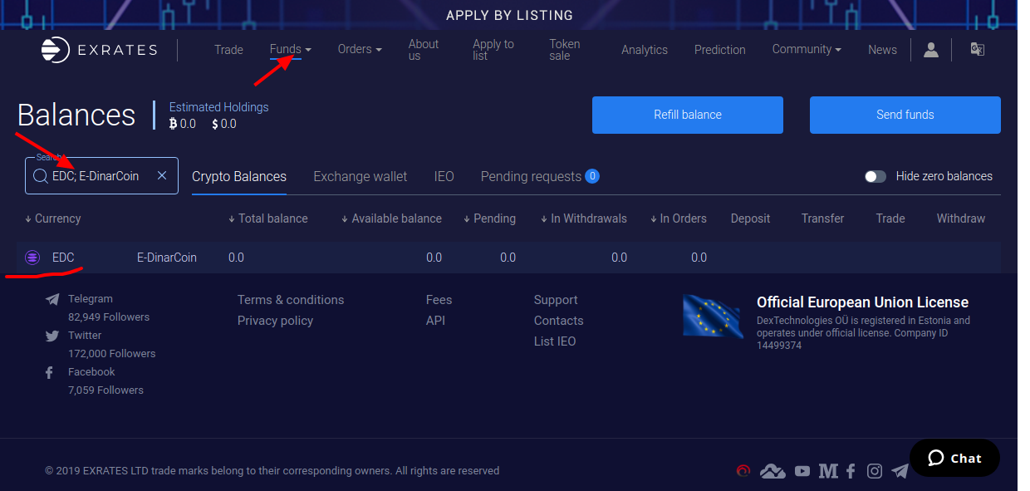
Task: Click Withdraw column header
Action: click(x=961, y=218)
